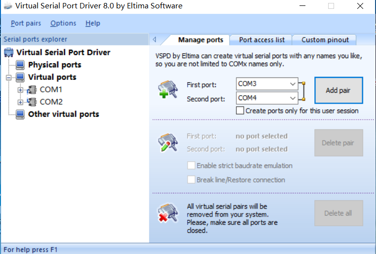This screenshot has width=376, height=254.
Task: Click the 'For help press F1' status text
Action: tap(31, 250)
